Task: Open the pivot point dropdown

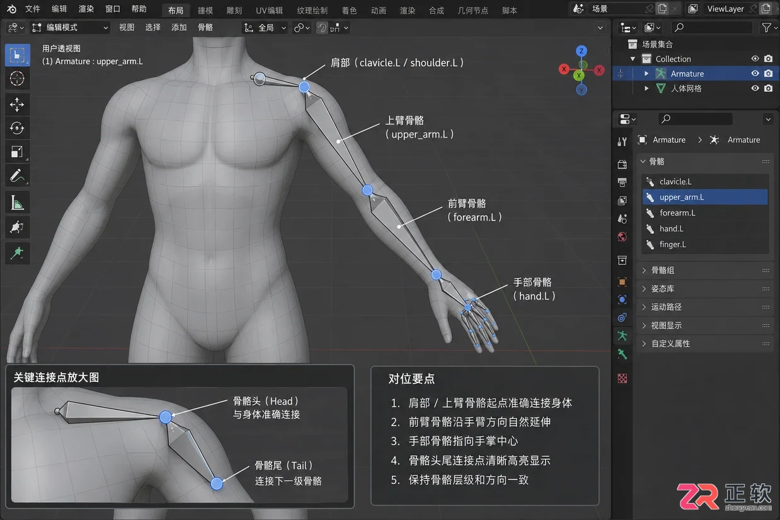Action: point(302,28)
